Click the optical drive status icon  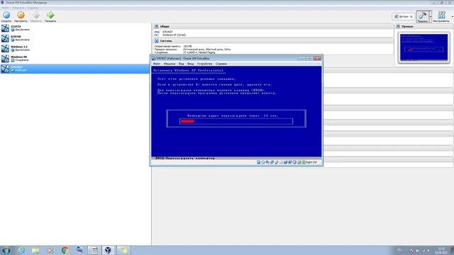click(263, 162)
